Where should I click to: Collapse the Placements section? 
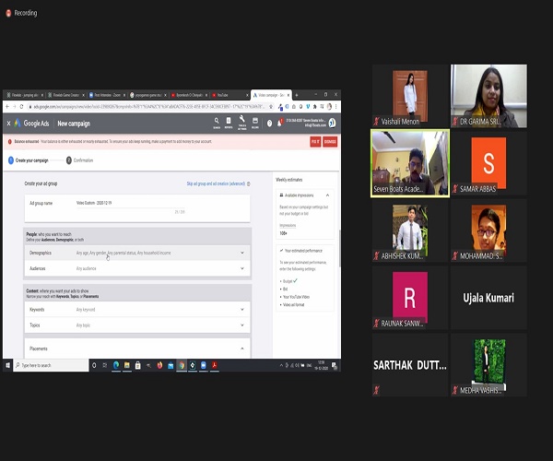[x=242, y=349]
